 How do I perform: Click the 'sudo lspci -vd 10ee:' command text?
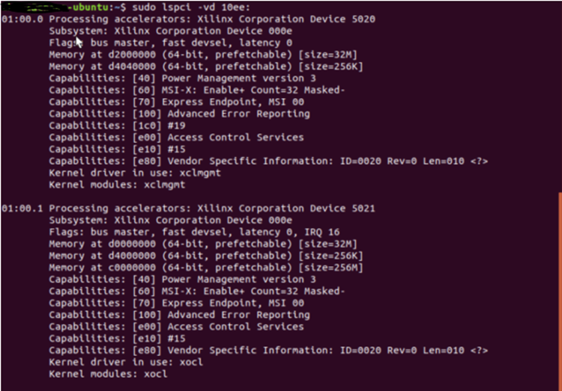(191, 7)
